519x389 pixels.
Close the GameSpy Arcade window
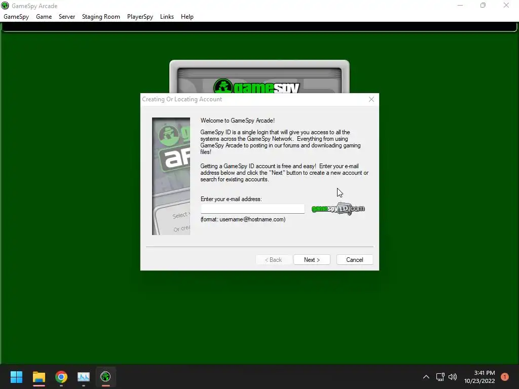(506, 5)
